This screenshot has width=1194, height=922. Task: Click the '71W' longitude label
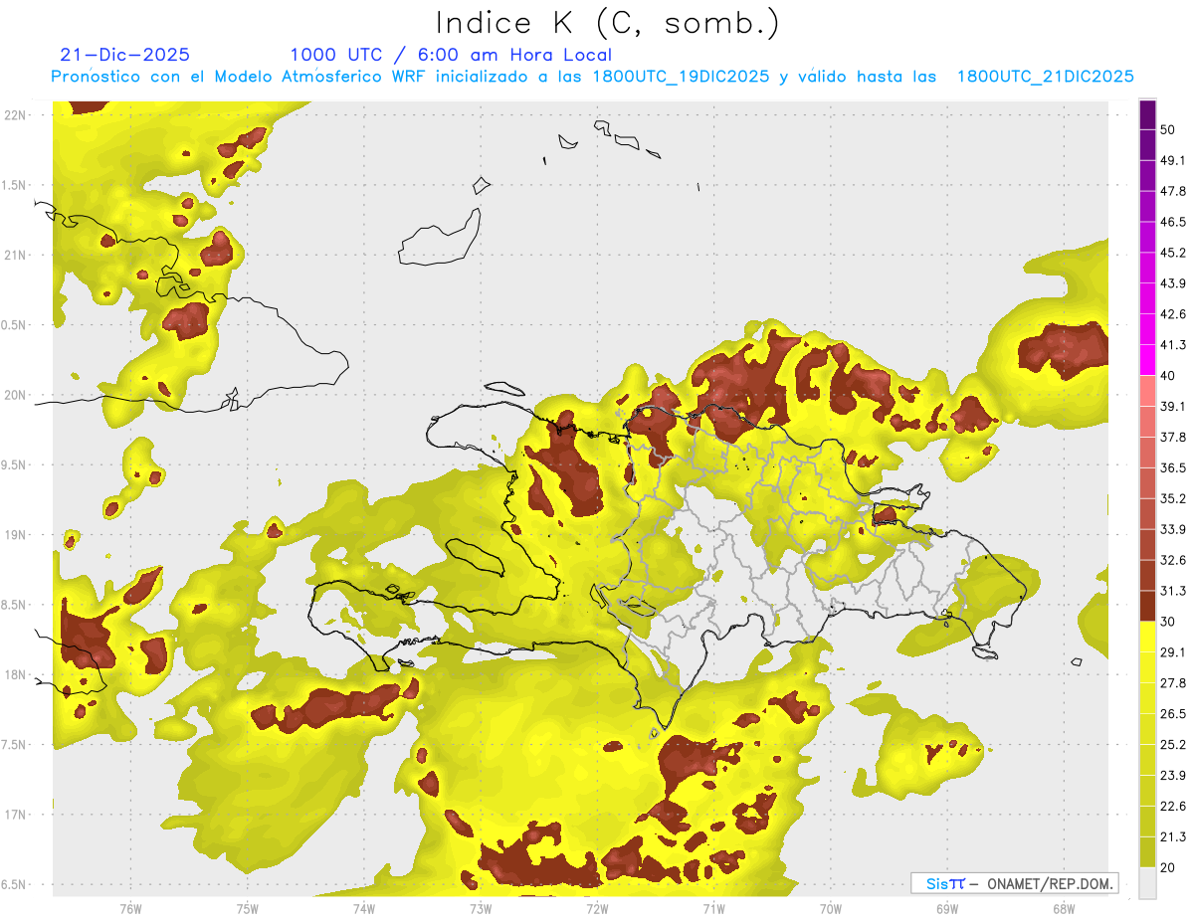(x=713, y=908)
